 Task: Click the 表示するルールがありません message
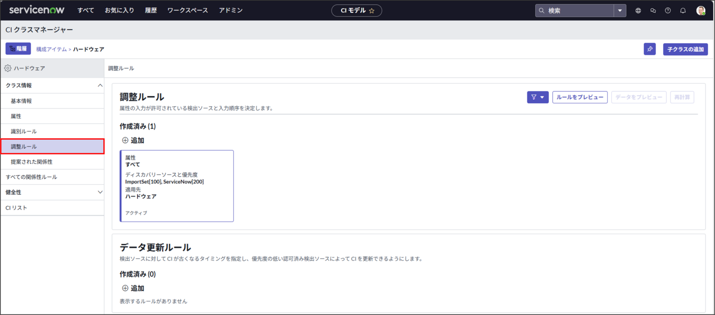tap(153, 301)
